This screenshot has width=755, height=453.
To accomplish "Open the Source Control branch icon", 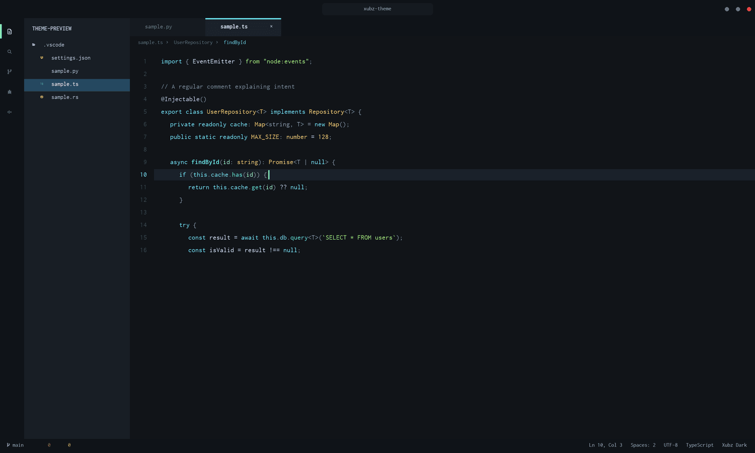I will (10, 72).
